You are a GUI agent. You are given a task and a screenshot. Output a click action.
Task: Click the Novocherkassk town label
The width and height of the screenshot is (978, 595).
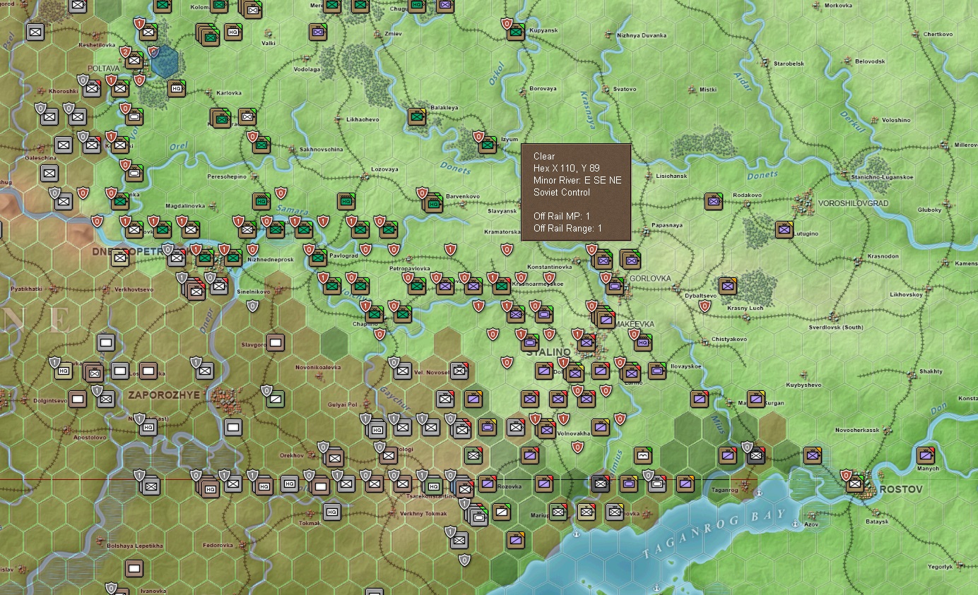click(x=856, y=430)
